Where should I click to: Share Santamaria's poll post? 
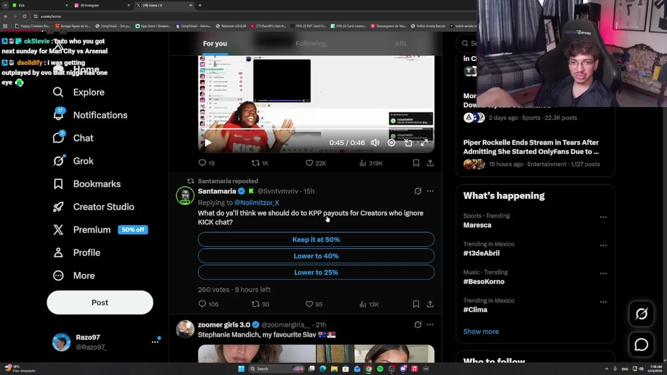click(430, 304)
